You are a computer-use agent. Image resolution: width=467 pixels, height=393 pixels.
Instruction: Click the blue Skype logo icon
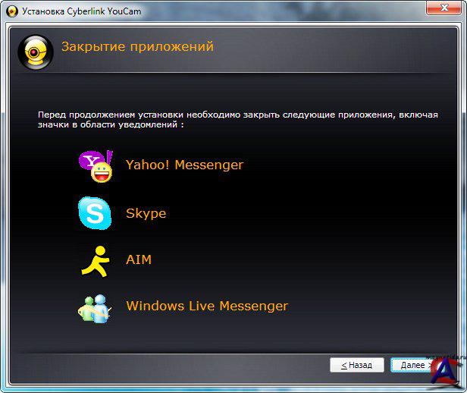point(94,213)
